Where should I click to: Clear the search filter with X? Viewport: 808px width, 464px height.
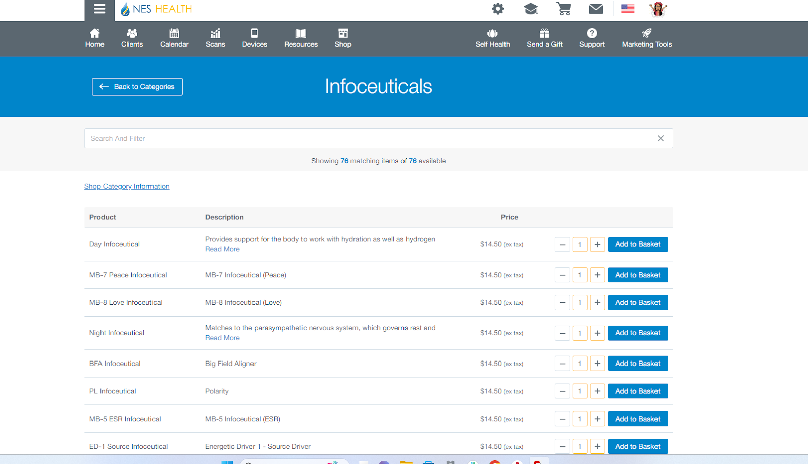click(x=661, y=138)
